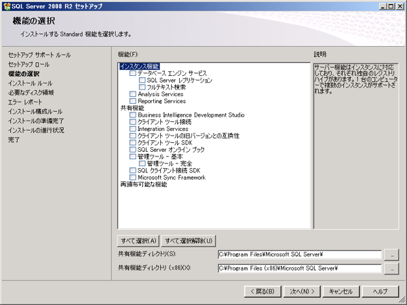This screenshot has width=407, height=305.
Task: Open ヘルプ button
Action: click(381, 291)
